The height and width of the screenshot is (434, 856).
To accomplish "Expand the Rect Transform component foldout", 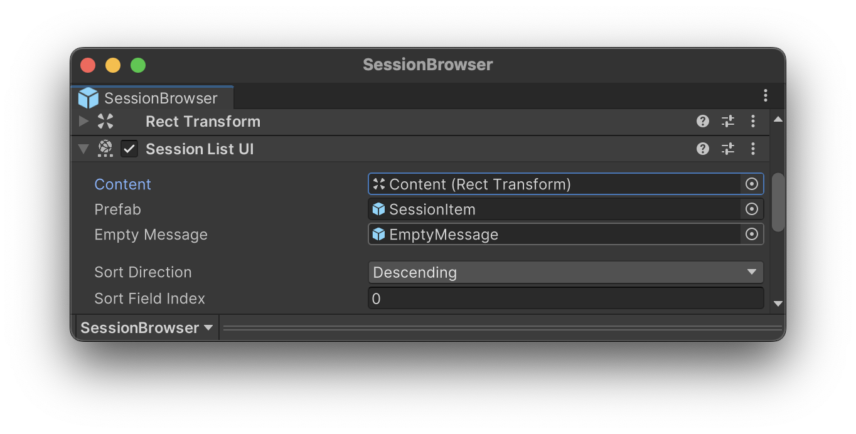I will click(x=83, y=121).
